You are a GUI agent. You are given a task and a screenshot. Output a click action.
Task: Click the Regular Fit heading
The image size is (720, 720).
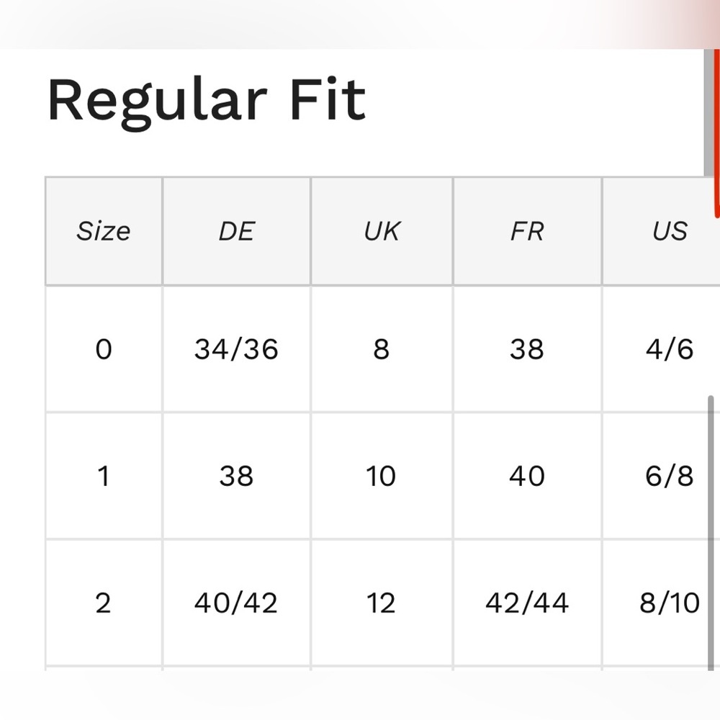[x=207, y=101]
